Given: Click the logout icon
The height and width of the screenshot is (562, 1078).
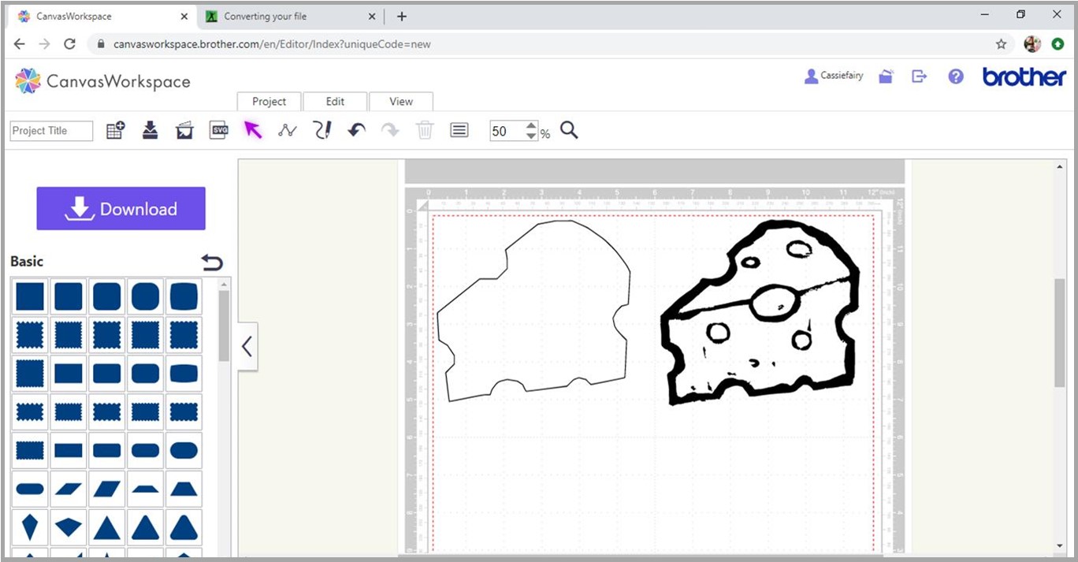Looking at the screenshot, I should pos(919,76).
